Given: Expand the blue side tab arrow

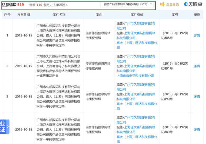Looking at the screenshot, I should coord(8,126).
